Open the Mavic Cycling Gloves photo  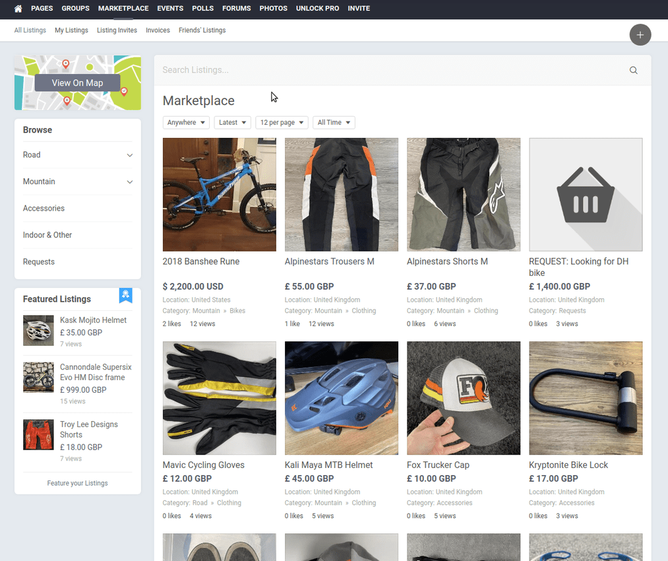coord(220,398)
